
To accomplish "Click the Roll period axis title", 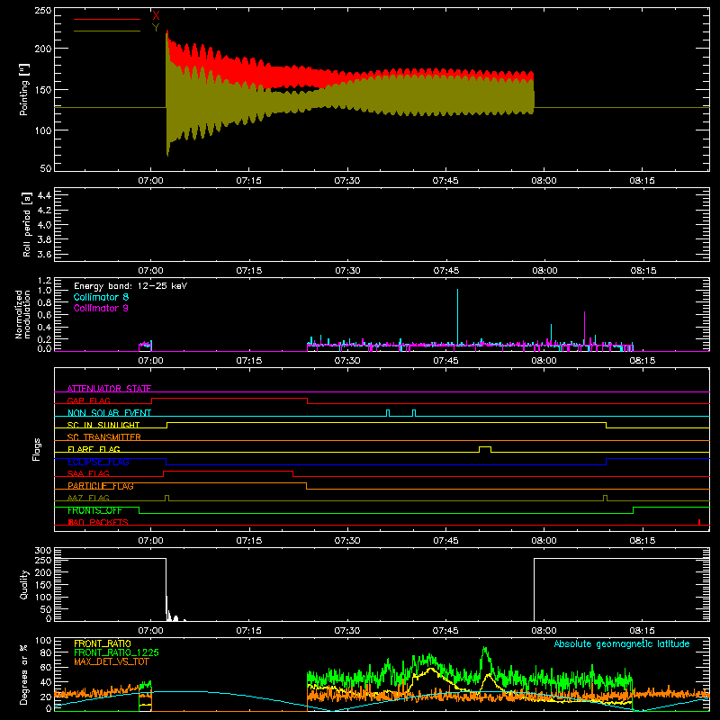I will (26, 224).
